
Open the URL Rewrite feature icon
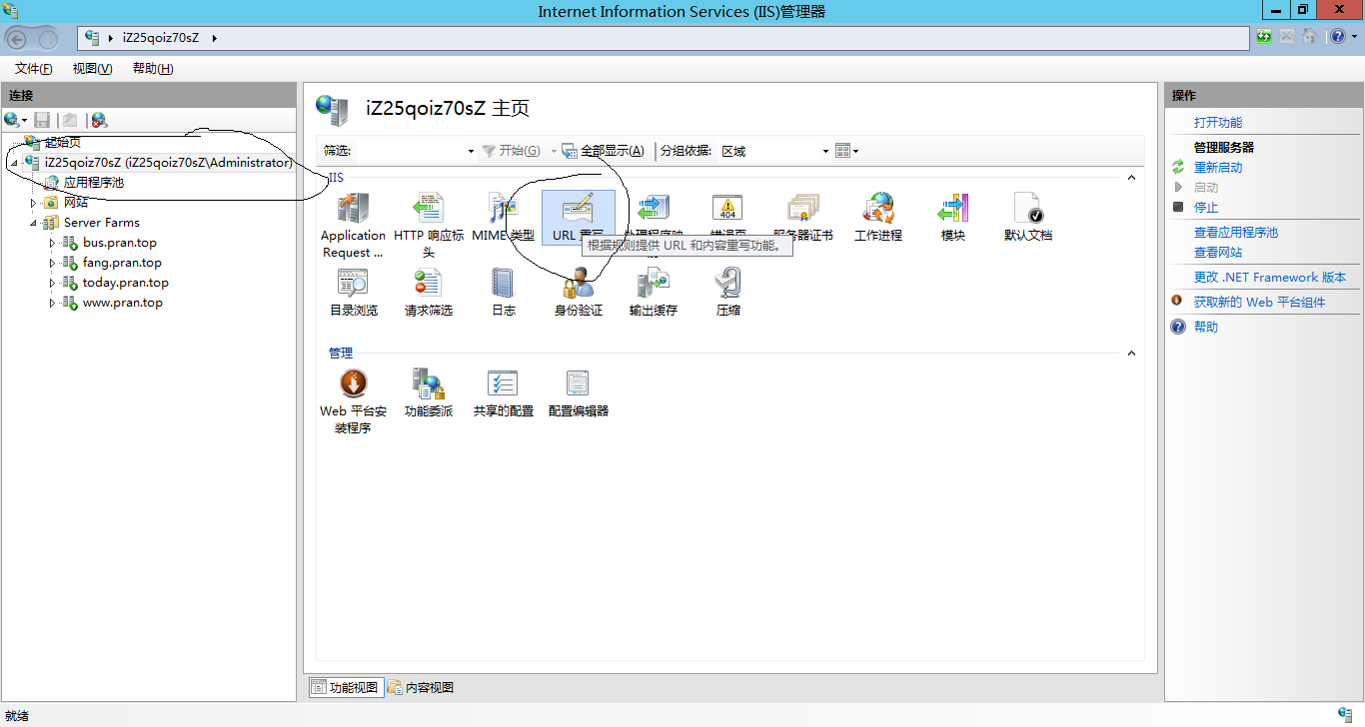point(578,211)
